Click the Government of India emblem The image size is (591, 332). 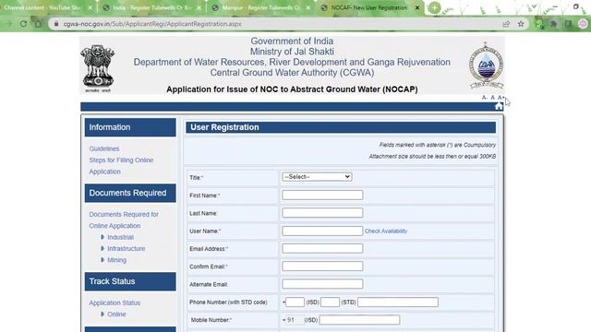98,67
